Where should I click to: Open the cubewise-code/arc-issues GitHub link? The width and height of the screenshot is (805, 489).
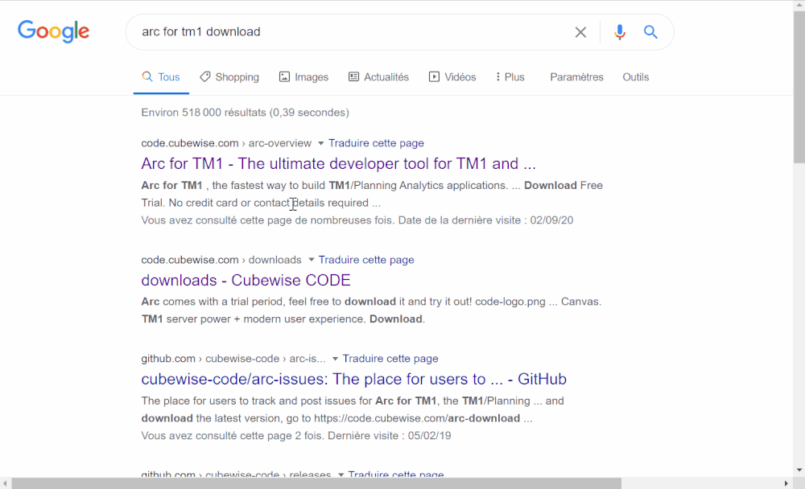click(354, 379)
